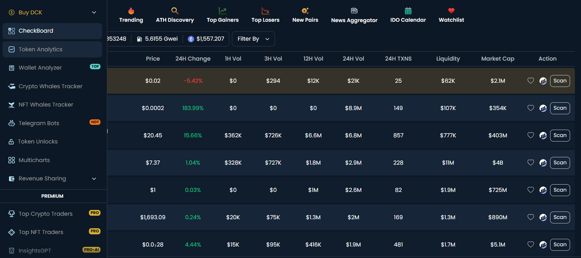The image size is (581, 258).
Task: Scan the token with $725M market cap
Action: [560, 190]
